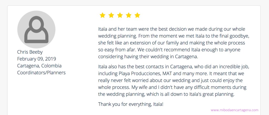Click the fifth and last rating star
269x115 pixels.
tap(137, 15)
